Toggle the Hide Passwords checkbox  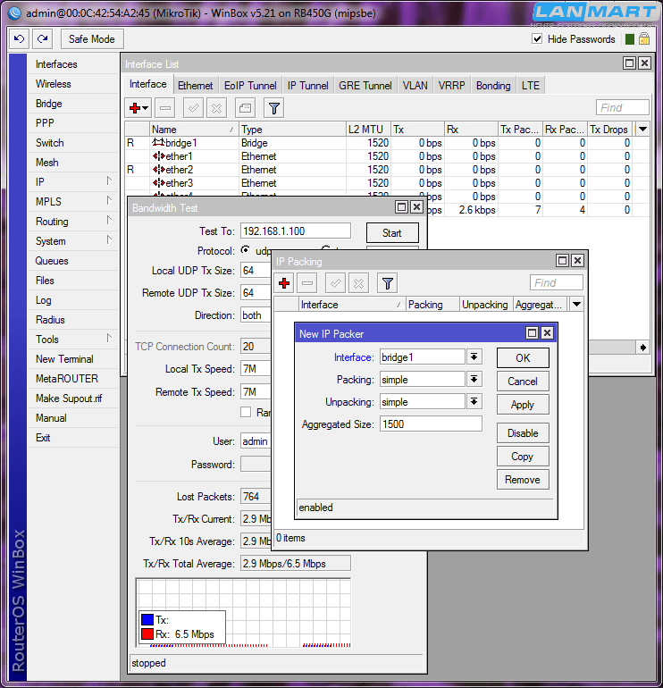(537, 38)
